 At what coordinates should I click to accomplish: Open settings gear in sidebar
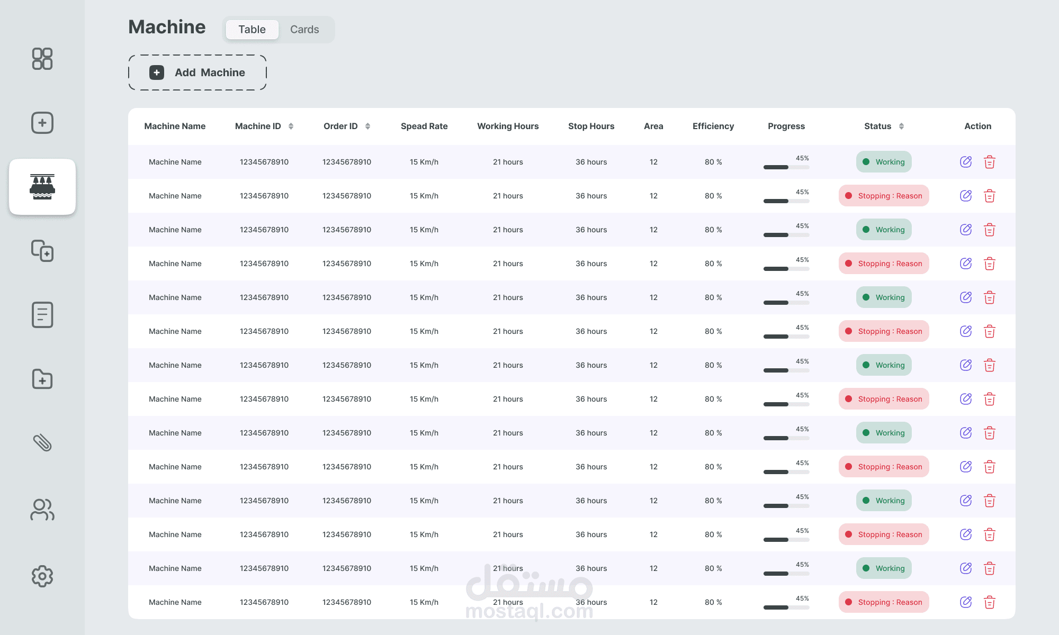click(x=42, y=576)
